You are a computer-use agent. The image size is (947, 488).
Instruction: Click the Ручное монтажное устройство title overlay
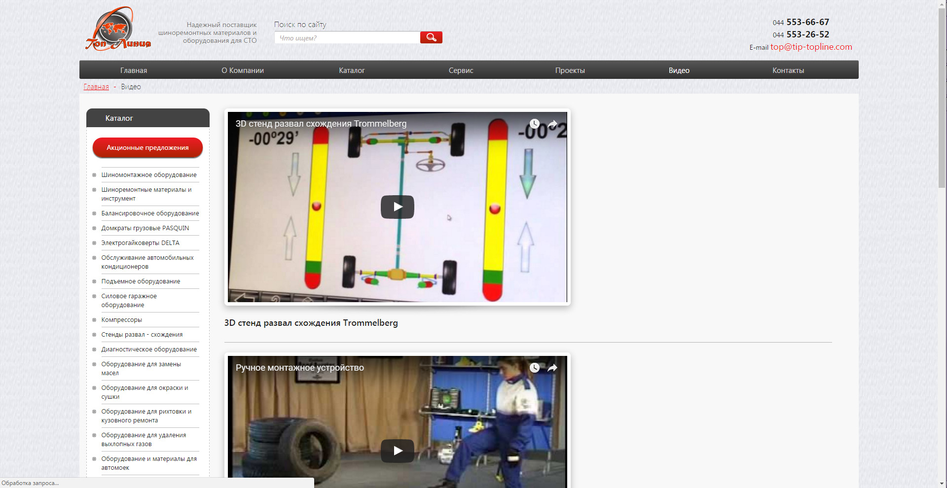(x=300, y=368)
